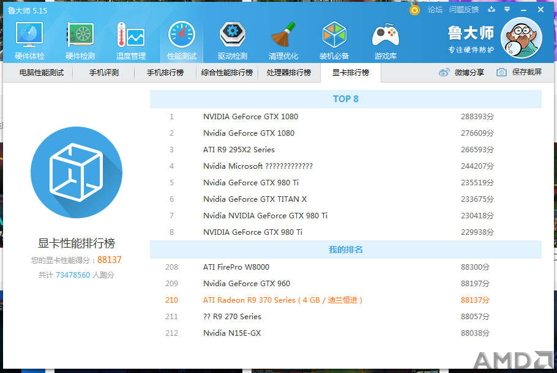Close the 鲁大师 window
This screenshot has width=557, height=373.
pos(540,10)
